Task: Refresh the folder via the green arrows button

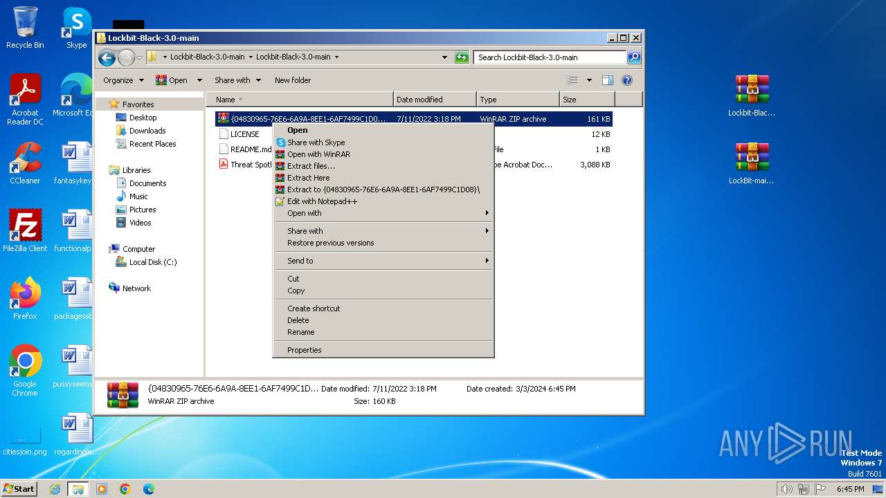Action: pyautogui.click(x=462, y=57)
